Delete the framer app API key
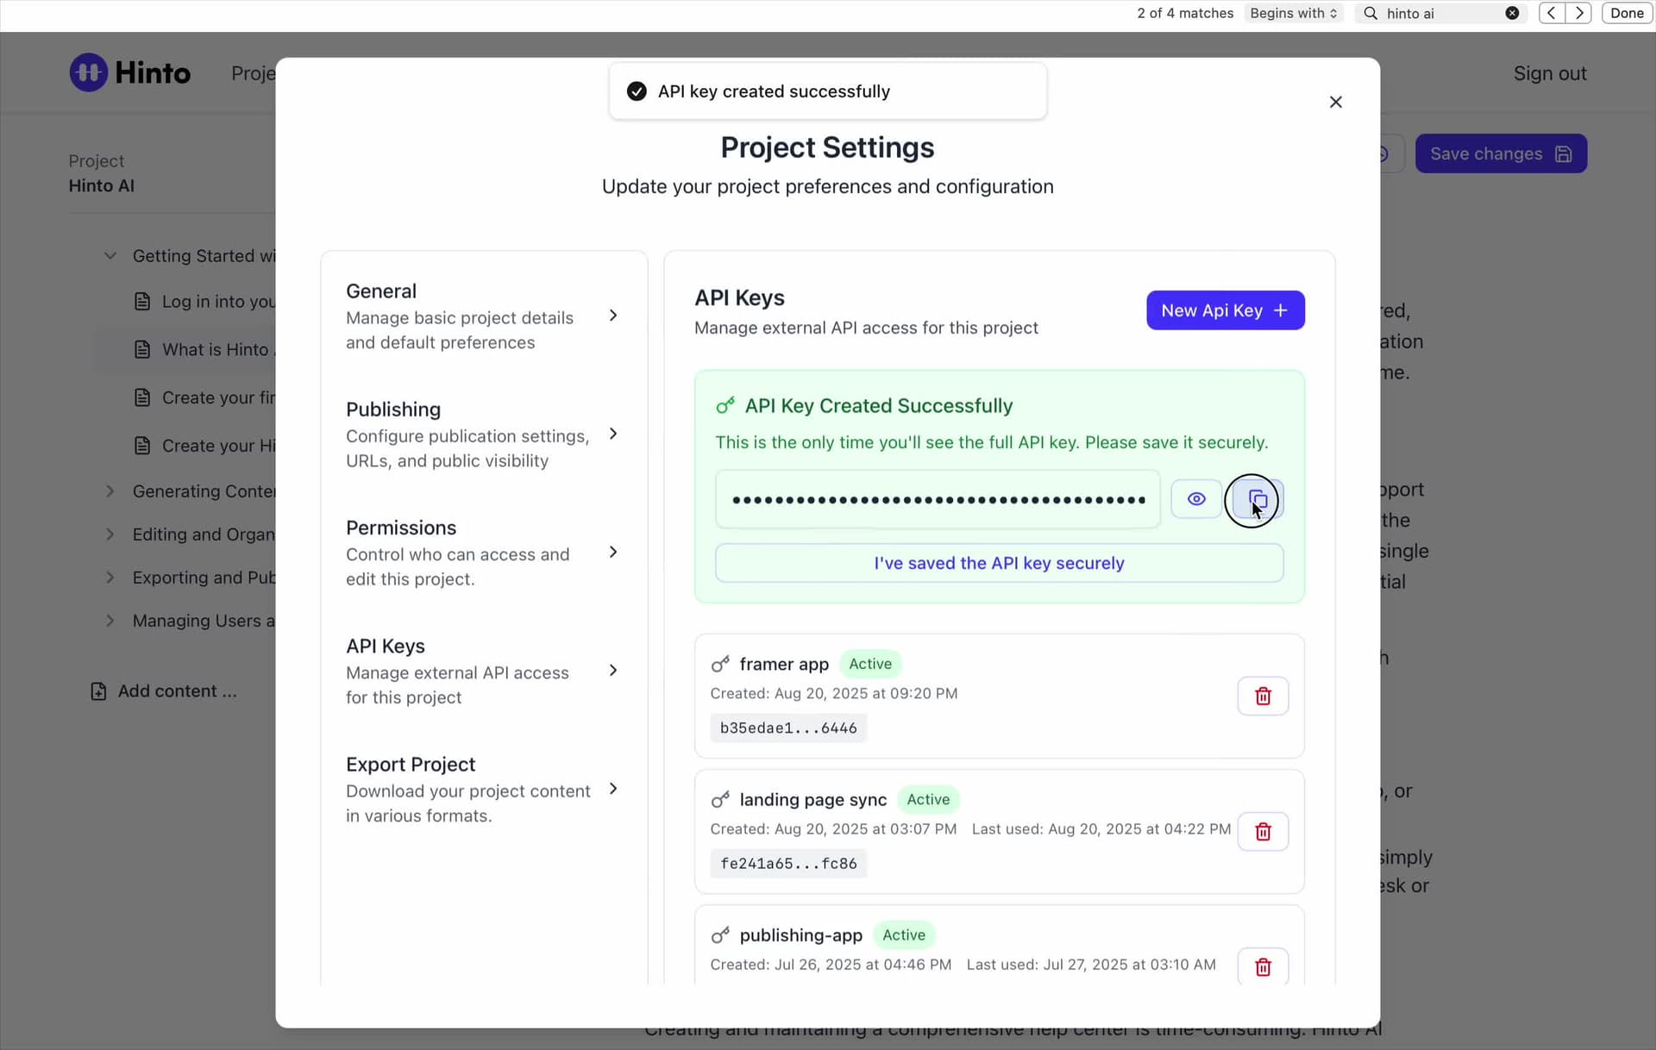 pos(1263,696)
